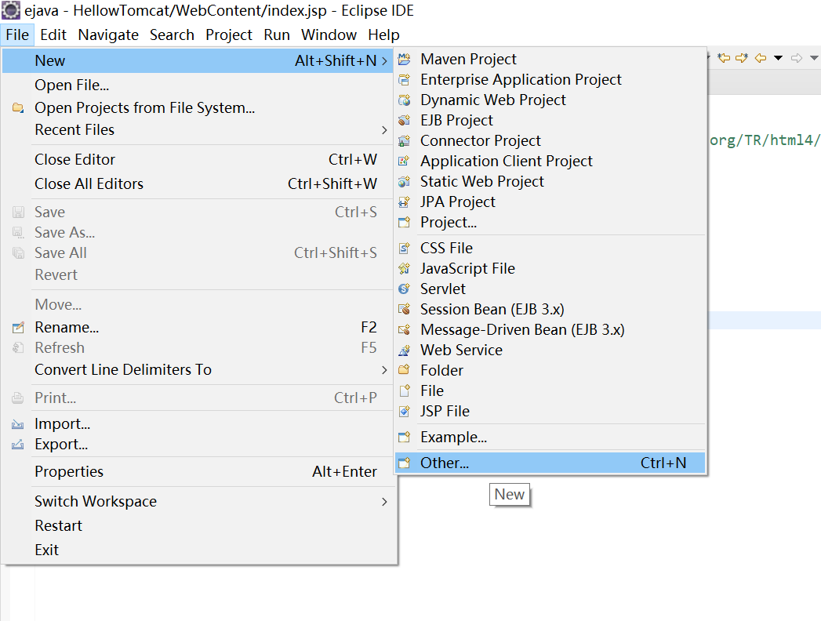Image resolution: width=821 pixels, height=621 pixels.
Task: Click the Eclipse logo in title bar
Action: pos(11,11)
